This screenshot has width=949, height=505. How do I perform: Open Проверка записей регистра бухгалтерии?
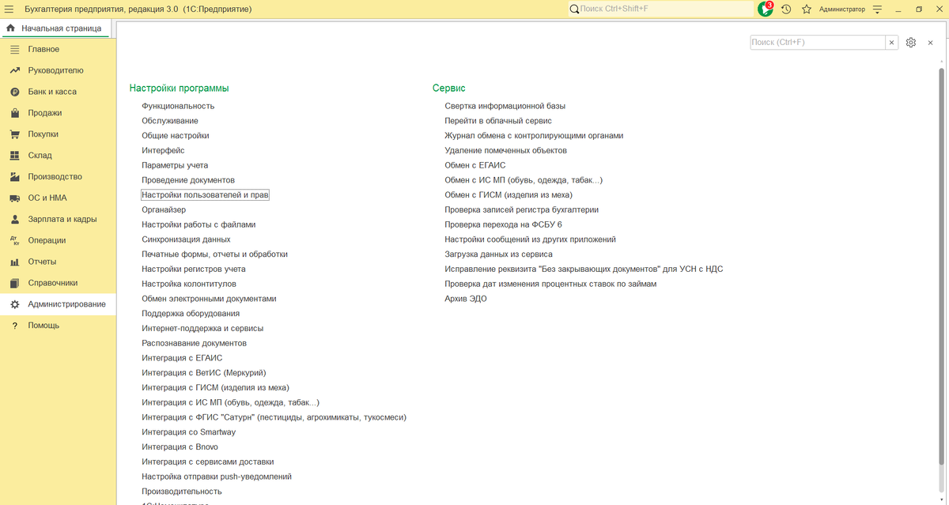pyautogui.click(x=521, y=209)
